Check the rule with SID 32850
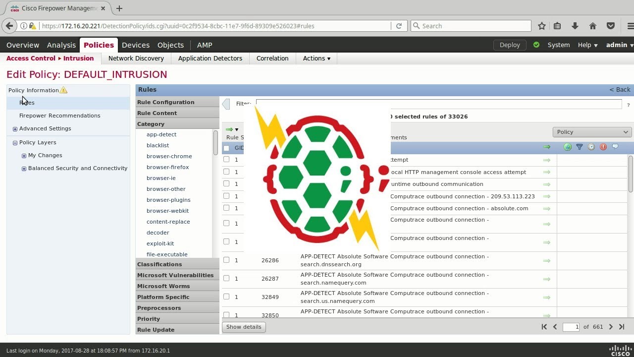The width and height of the screenshot is (634, 357). tap(226, 314)
